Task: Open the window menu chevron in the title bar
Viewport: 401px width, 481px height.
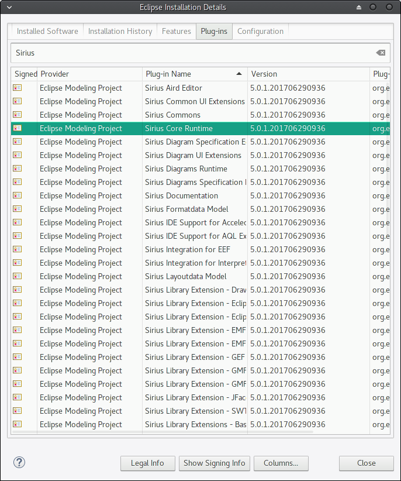Action: 9,7
